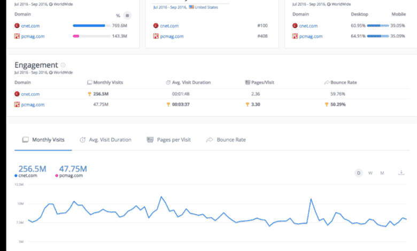Toggle cnet.com blue legend dot

(16, 176)
